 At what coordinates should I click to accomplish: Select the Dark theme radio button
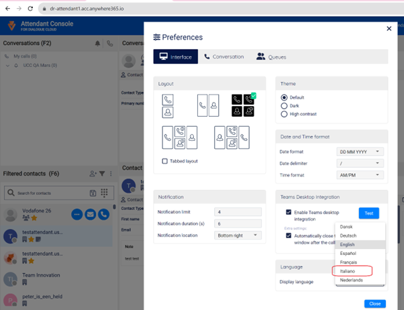click(x=285, y=106)
